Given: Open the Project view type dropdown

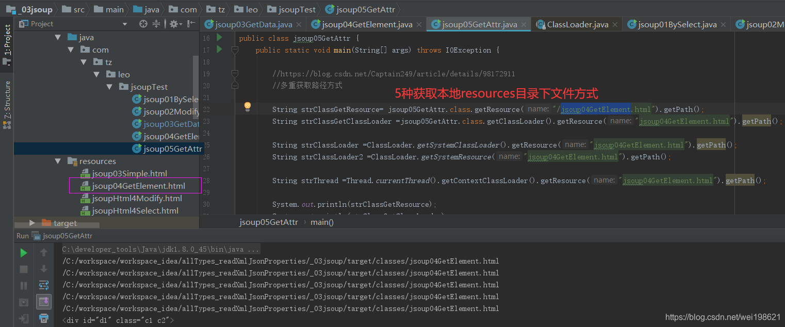Looking at the screenshot, I should tap(124, 24).
